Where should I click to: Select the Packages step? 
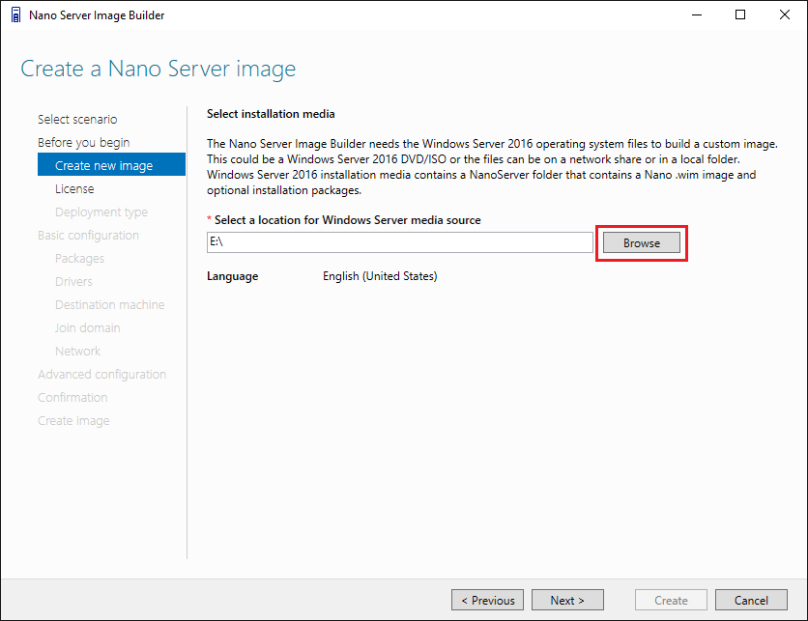tap(79, 259)
